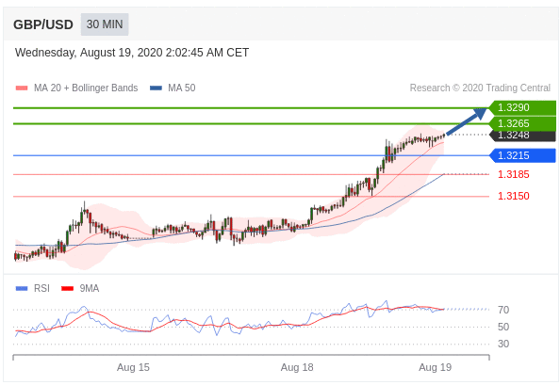Click the red 1.3185 support label
560x385 pixels.
(514, 174)
